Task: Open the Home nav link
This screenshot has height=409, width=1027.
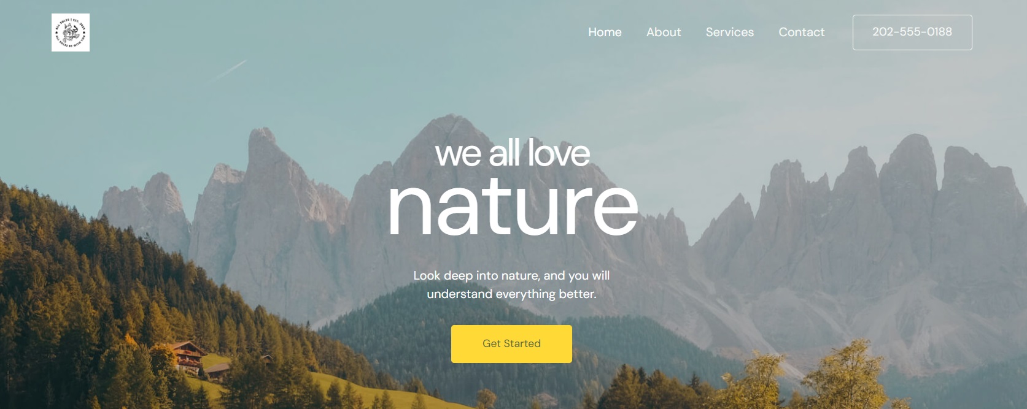Action: (605, 32)
